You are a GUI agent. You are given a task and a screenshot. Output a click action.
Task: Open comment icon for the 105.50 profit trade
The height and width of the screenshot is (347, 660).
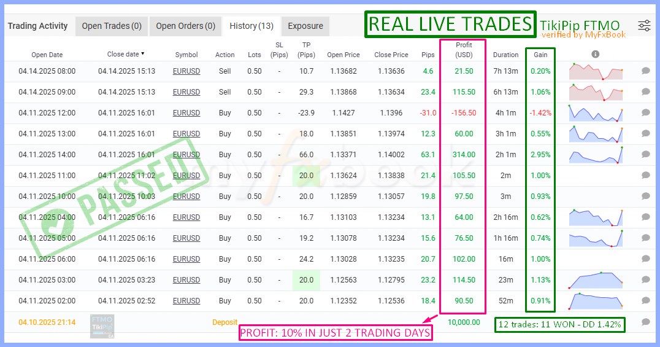pos(646,176)
